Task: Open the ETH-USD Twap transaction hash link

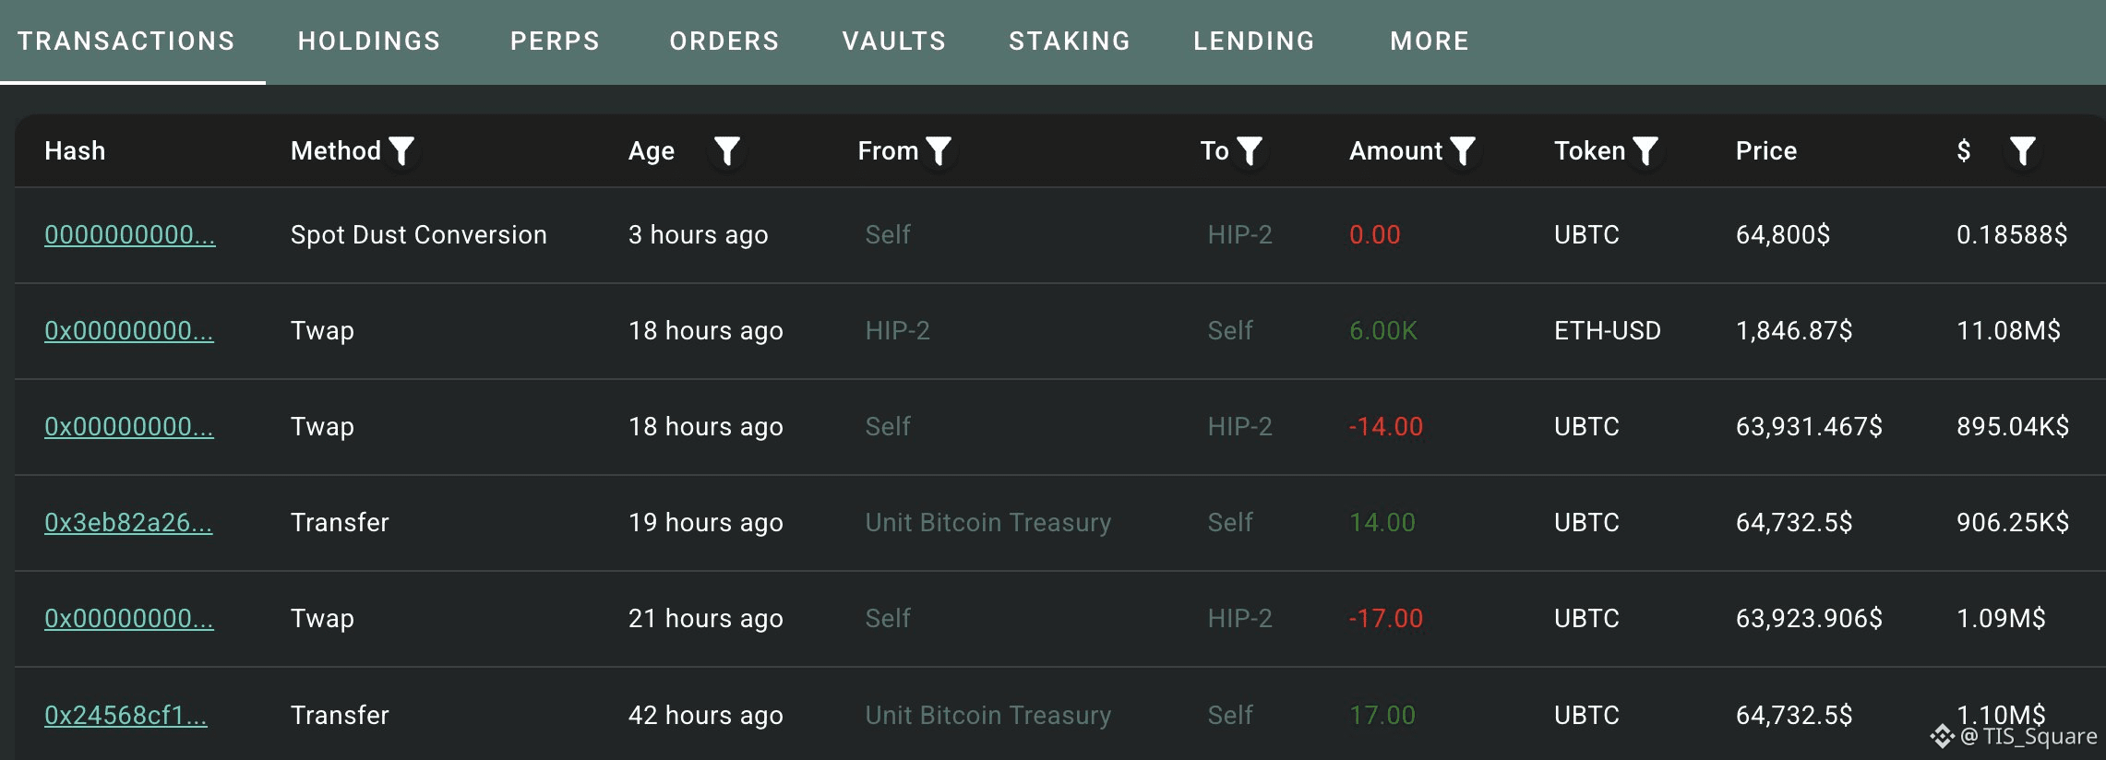Action: tap(129, 331)
